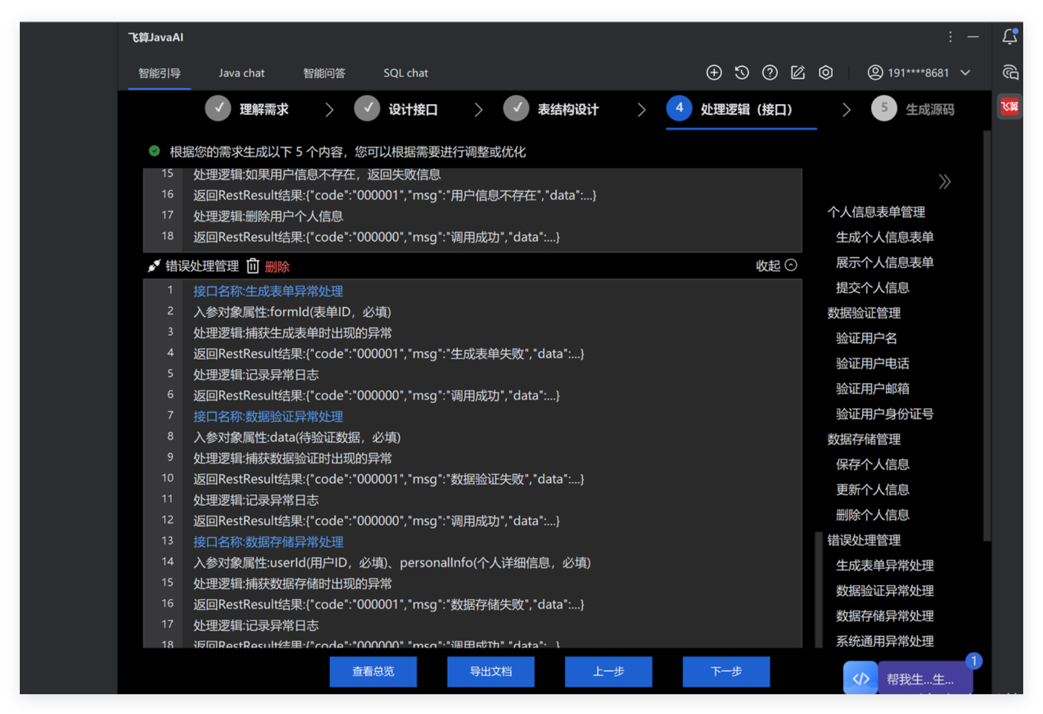
Task: Click the edit pencil icon in toolbar
Action: tap(798, 73)
